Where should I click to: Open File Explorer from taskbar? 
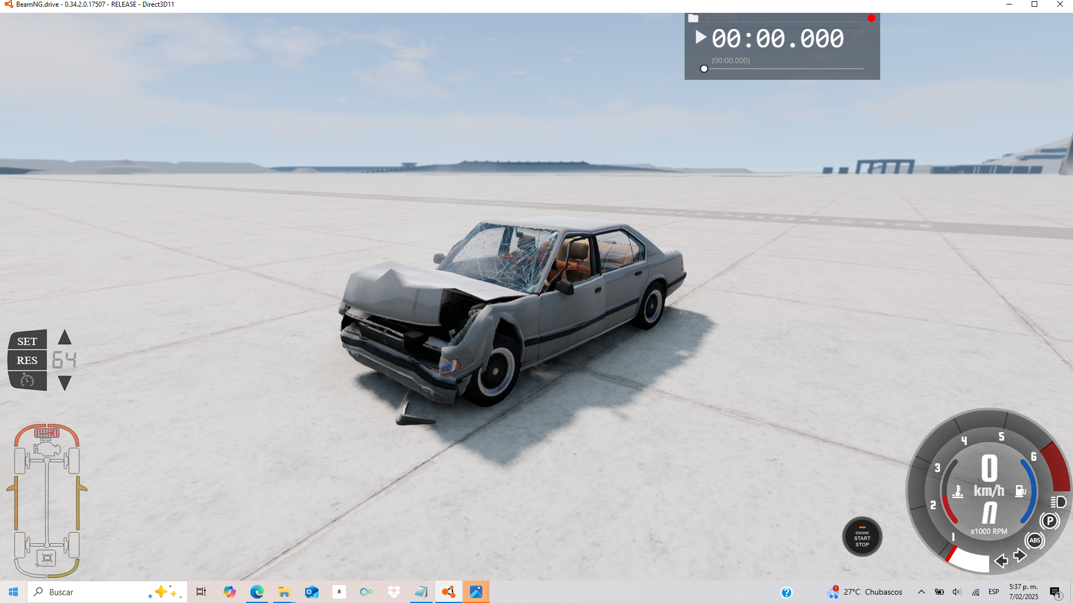point(284,592)
